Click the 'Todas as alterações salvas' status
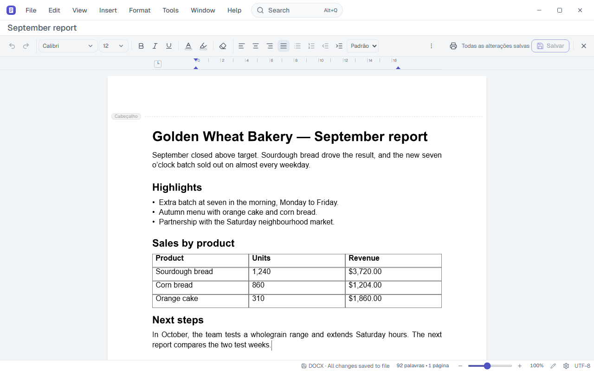This screenshot has width=594, height=371. tap(496, 46)
